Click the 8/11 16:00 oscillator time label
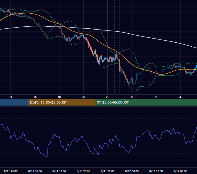This screenshot has width=197, height=174. pos(35,171)
